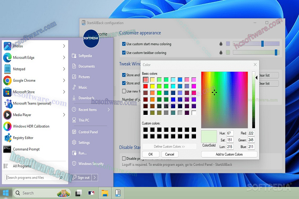
Task: Click Cancel in the Color dialog
Action: [169, 154]
